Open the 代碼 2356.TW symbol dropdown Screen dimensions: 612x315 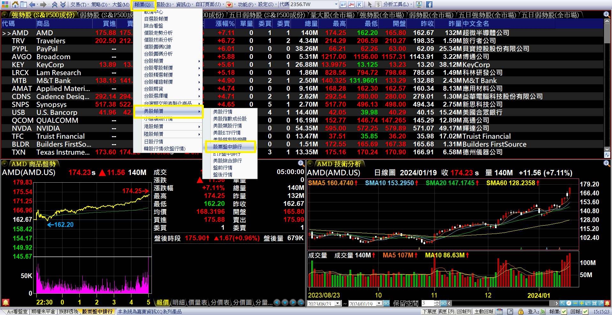[337, 4]
